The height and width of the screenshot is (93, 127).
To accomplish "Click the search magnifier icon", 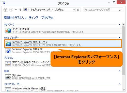I will pos(120,10).
